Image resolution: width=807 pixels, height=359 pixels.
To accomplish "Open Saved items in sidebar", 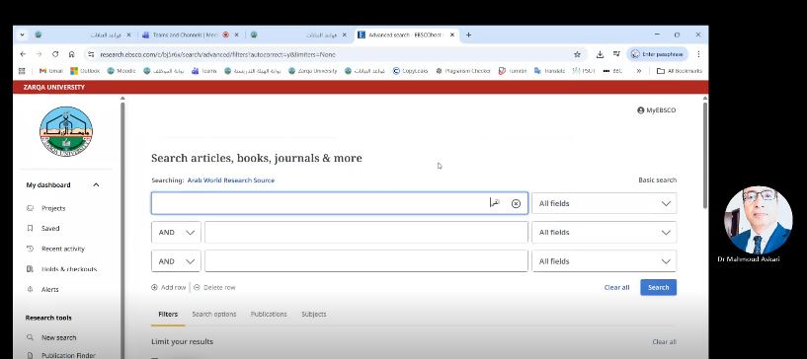I will click(50, 228).
